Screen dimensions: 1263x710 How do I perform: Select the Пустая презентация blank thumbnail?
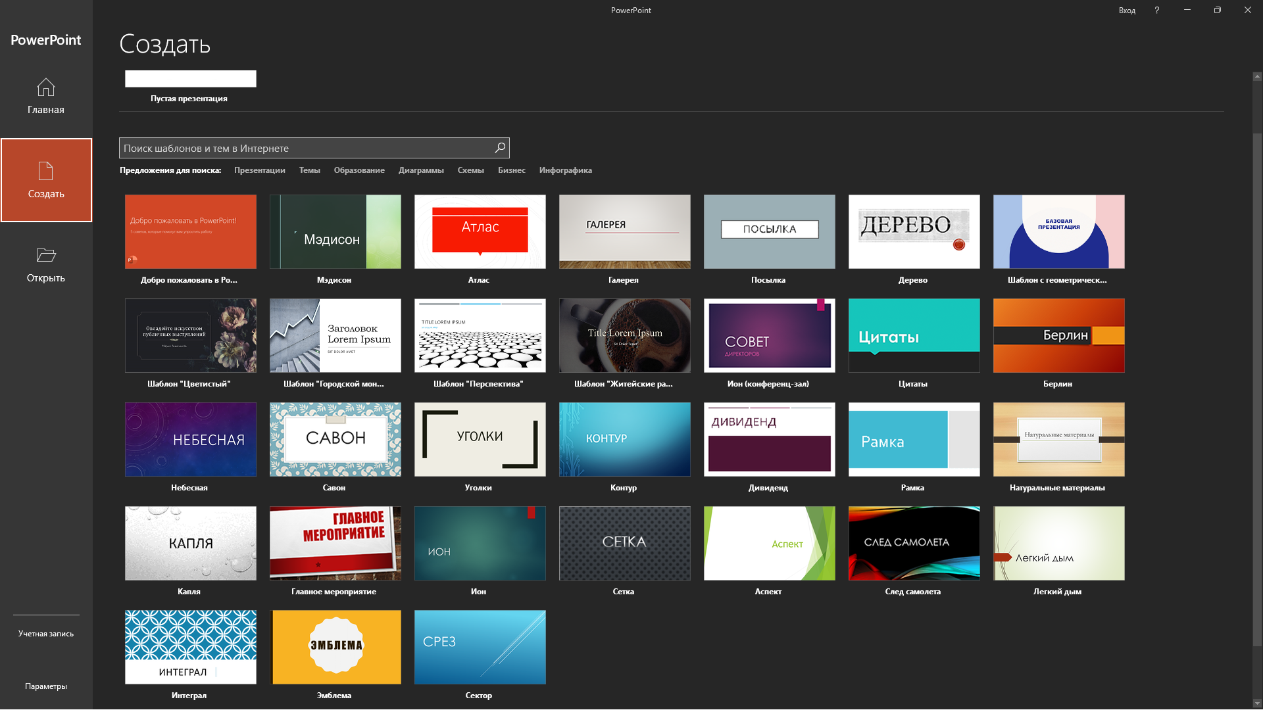click(190, 79)
